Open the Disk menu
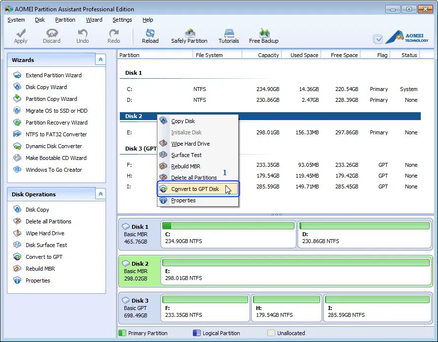 pos(40,20)
